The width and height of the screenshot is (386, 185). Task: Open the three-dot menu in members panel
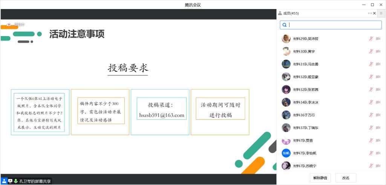(369, 14)
